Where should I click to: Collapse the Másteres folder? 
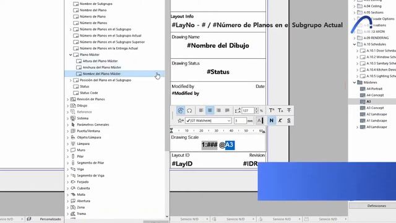click(x=355, y=82)
